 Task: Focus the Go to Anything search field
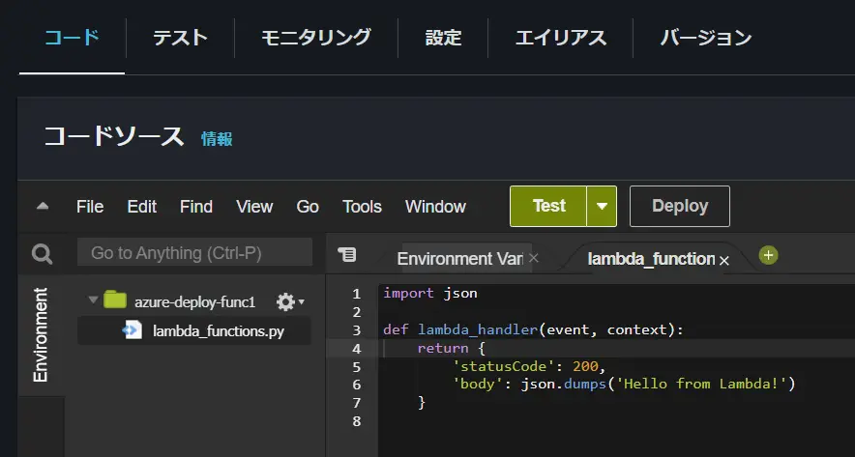pos(194,252)
